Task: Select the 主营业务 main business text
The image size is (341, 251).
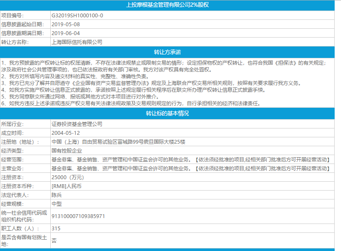Action: tap(191, 169)
